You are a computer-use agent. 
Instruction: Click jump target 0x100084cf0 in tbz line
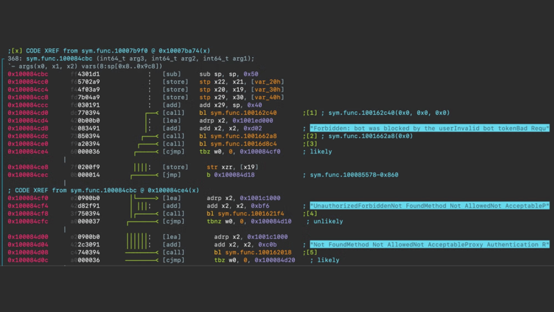tap(260, 152)
